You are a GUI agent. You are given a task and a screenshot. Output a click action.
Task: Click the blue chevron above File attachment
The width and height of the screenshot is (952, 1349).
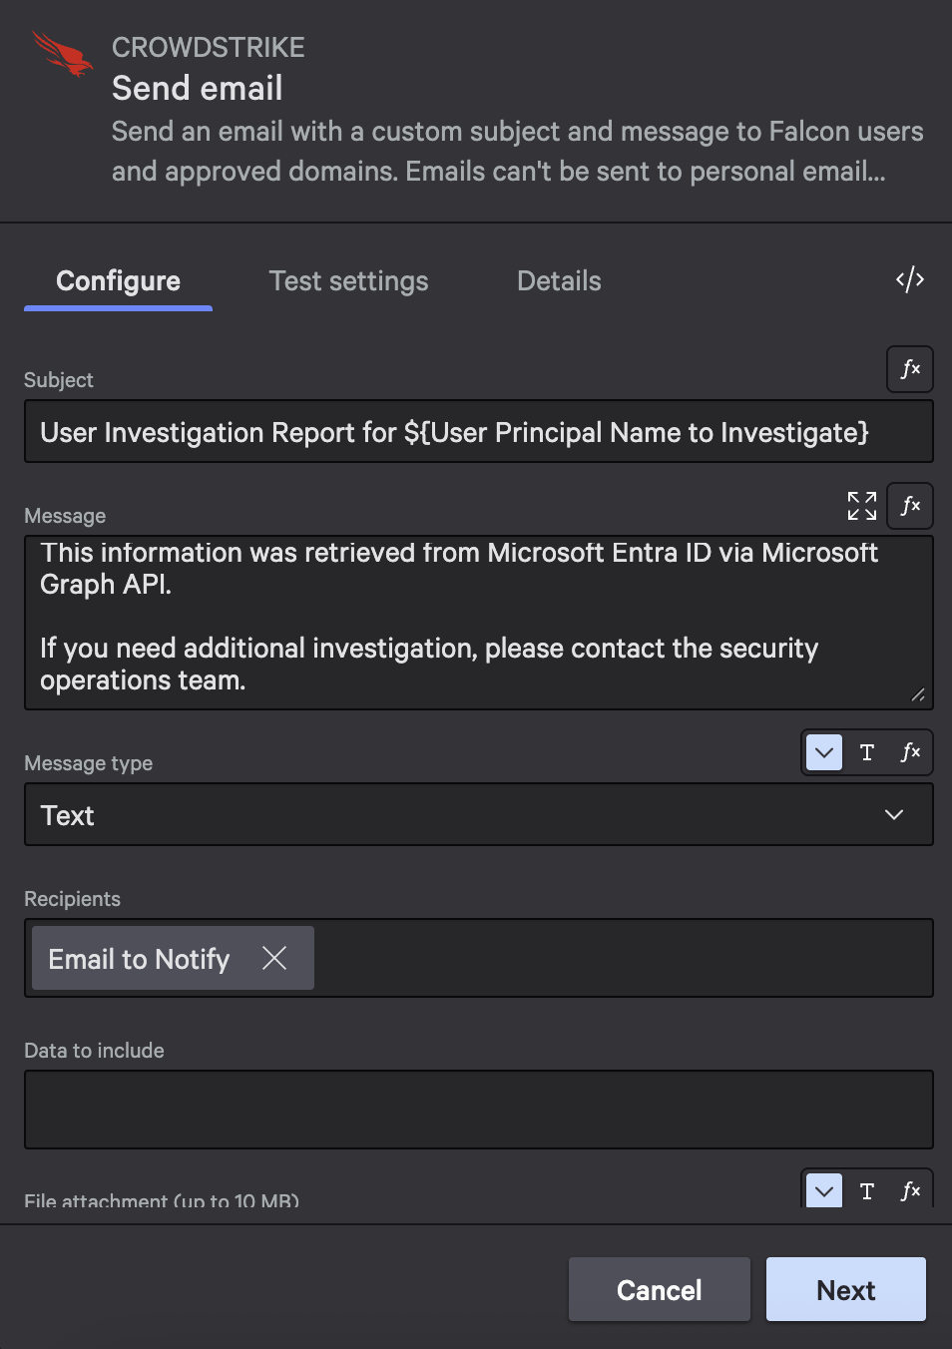click(822, 1190)
